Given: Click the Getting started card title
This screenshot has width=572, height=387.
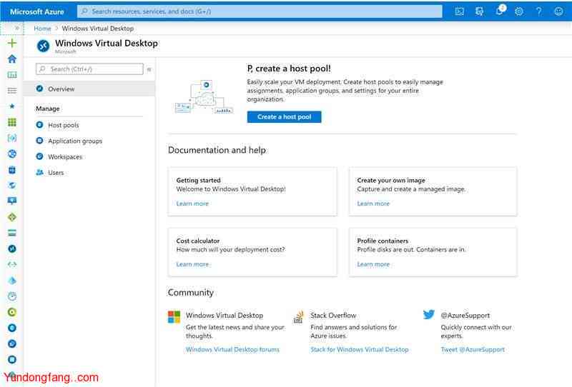Looking at the screenshot, I should 199,181.
